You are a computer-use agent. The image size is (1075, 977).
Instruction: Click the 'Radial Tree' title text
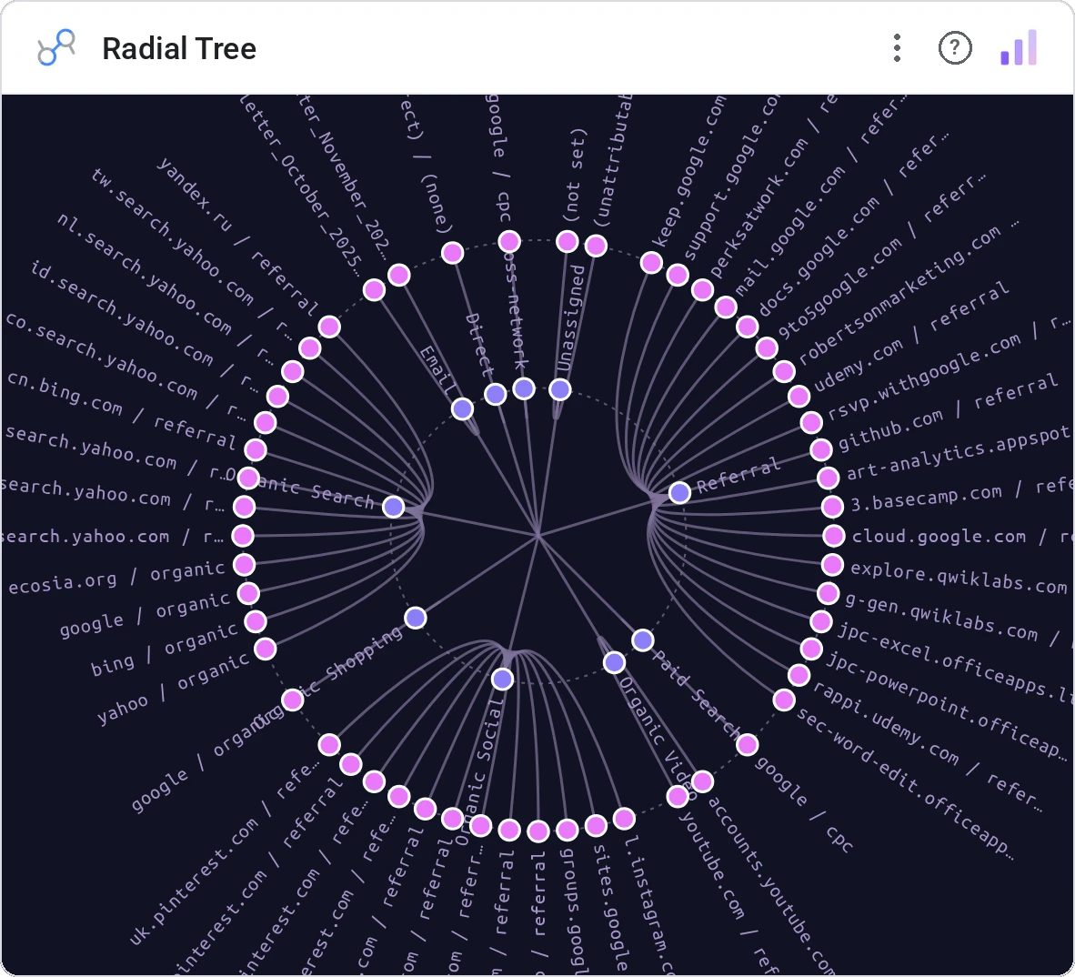point(179,49)
